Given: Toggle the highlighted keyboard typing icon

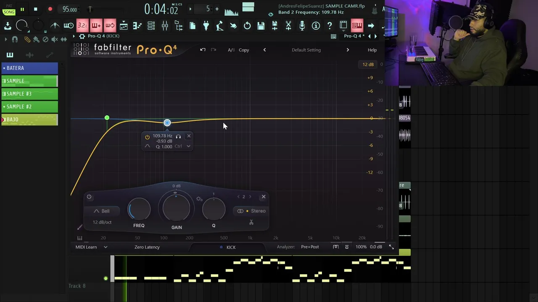Looking at the screenshot, I should click(357, 26).
